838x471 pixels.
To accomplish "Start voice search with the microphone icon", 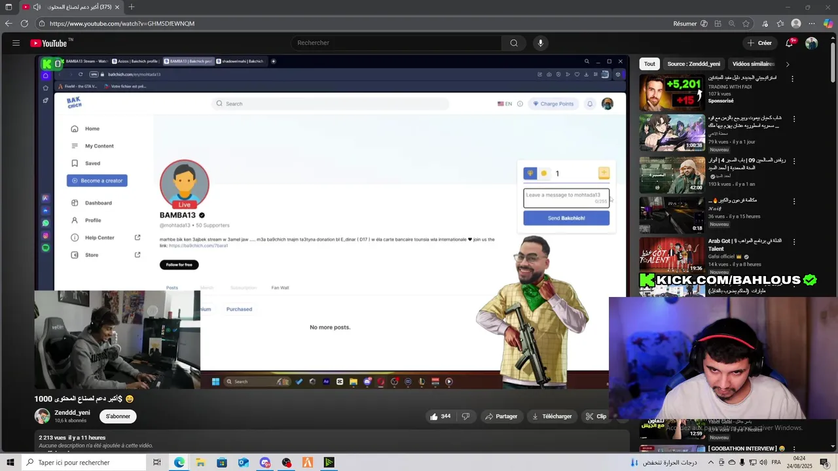I will click(540, 43).
